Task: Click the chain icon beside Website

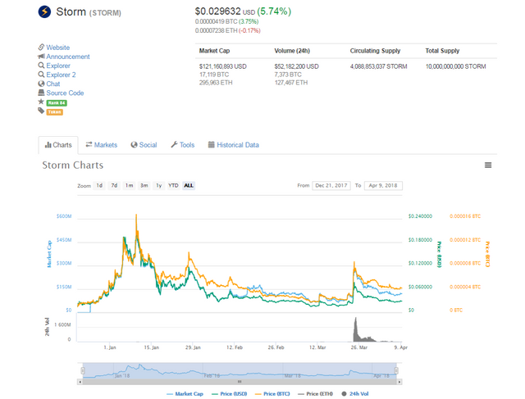Action: tap(41, 48)
